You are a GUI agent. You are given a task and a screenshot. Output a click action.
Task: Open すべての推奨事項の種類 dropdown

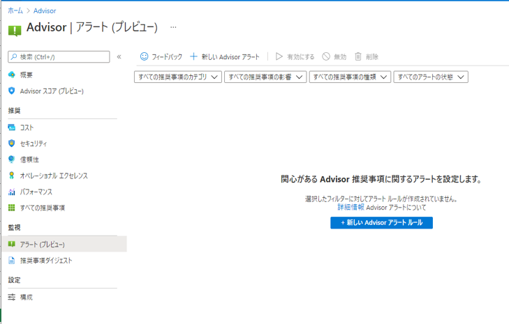[x=350, y=77]
